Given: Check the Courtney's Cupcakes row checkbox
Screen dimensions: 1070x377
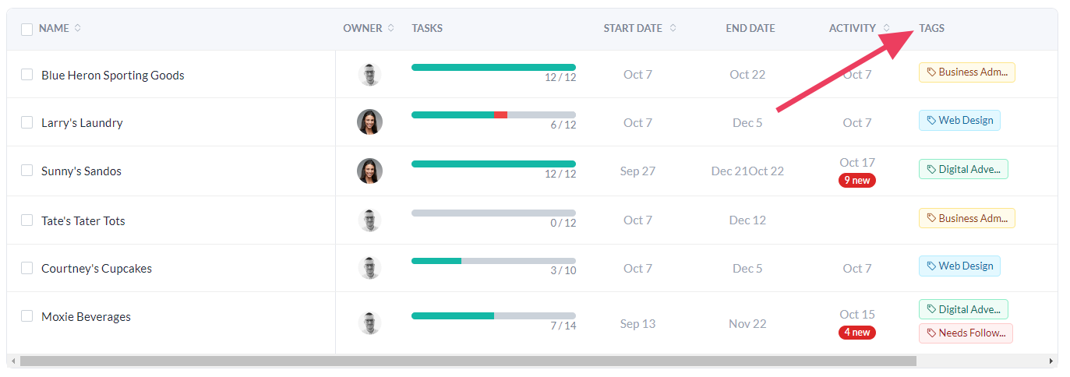Looking at the screenshot, I should point(27,268).
